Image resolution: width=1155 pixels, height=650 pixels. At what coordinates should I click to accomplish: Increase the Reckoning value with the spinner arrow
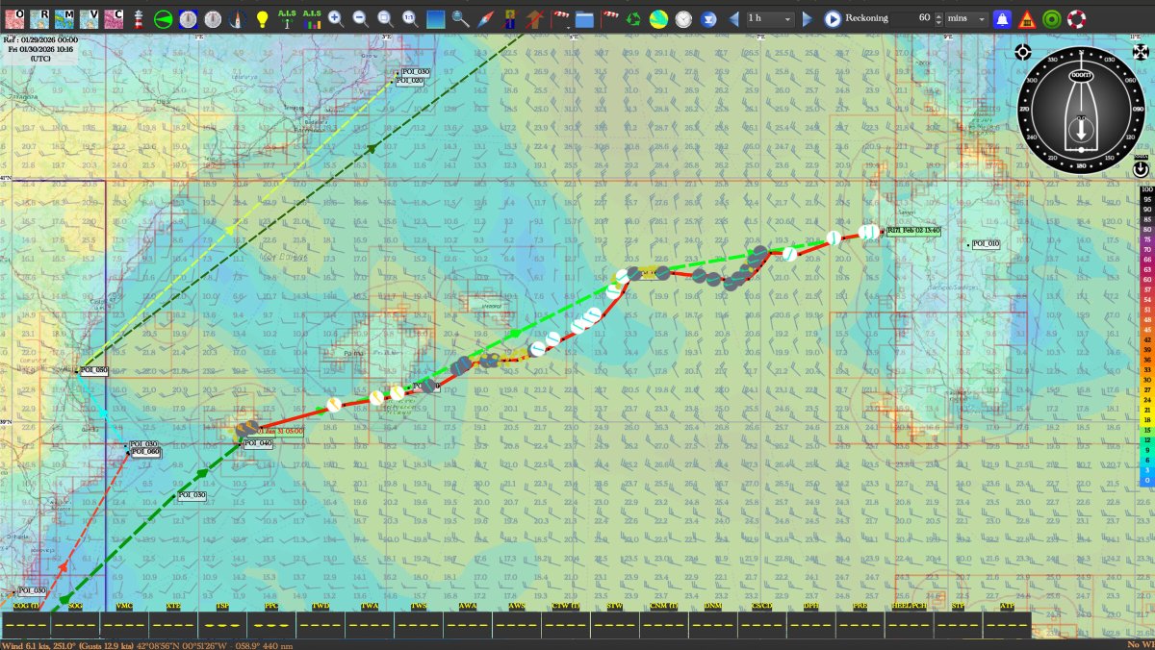click(x=938, y=14)
